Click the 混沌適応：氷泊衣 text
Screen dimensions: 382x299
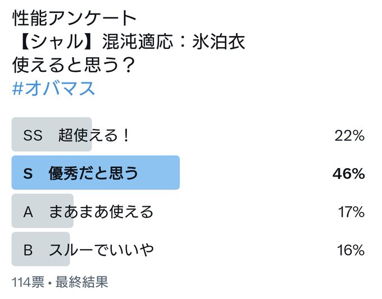174,42
